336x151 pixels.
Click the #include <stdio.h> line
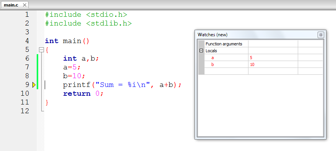[86, 14]
